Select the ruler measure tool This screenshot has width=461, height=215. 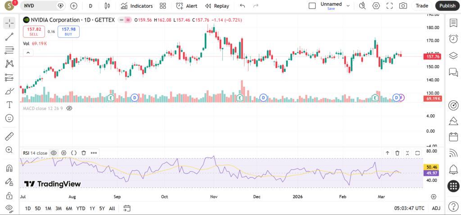tap(9, 136)
